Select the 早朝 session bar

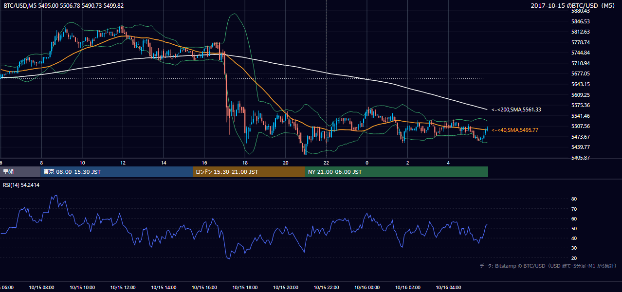coord(20,172)
